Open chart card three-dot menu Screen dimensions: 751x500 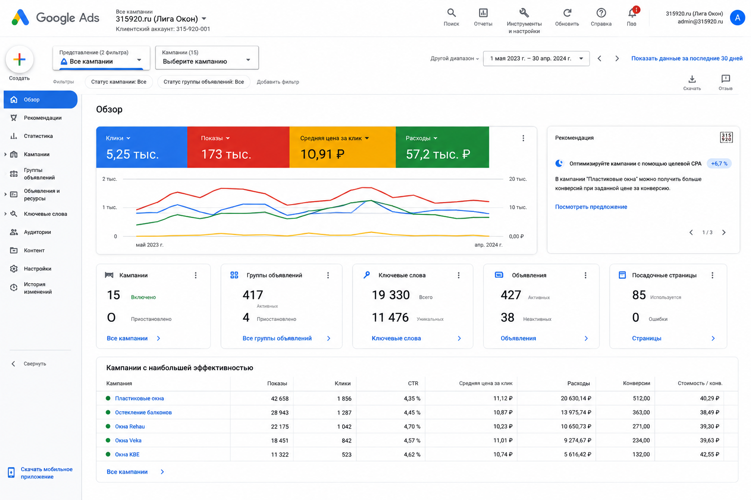(x=523, y=138)
